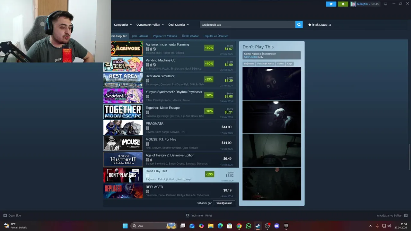Screen dimensions: 411x231
Task: Click into the Mağazada ara search field
Action: [x=248, y=25]
